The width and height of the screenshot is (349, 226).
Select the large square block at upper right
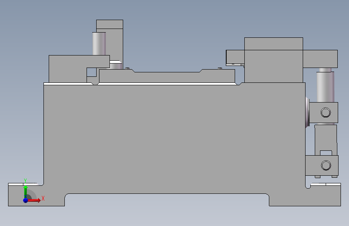pos(274,60)
